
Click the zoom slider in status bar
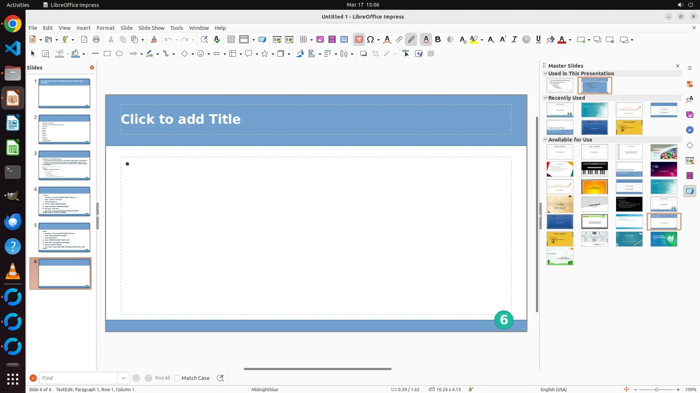click(x=656, y=390)
